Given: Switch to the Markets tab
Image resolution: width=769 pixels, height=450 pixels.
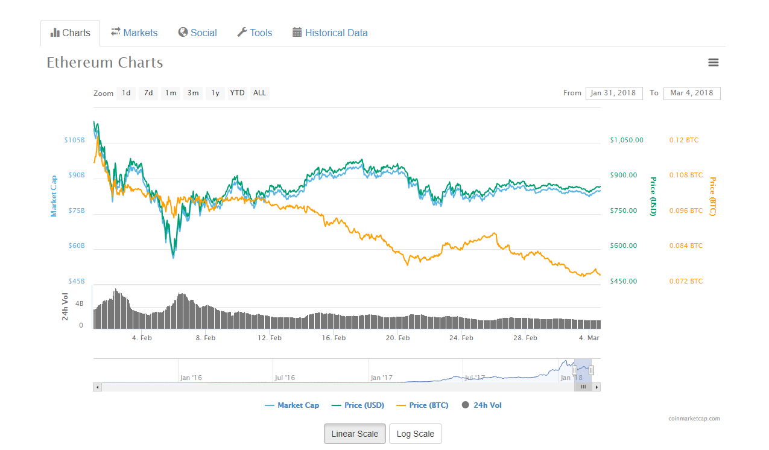Looking at the screenshot, I should point(134,33).
